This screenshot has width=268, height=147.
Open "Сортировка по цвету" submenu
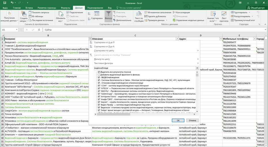[144, 50]
